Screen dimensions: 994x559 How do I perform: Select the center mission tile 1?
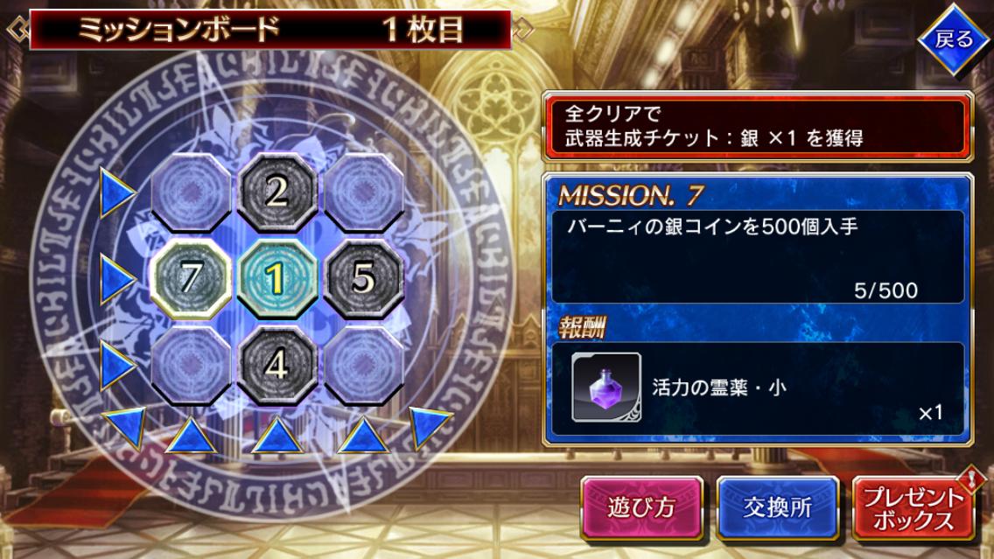(x=277, y=278)
